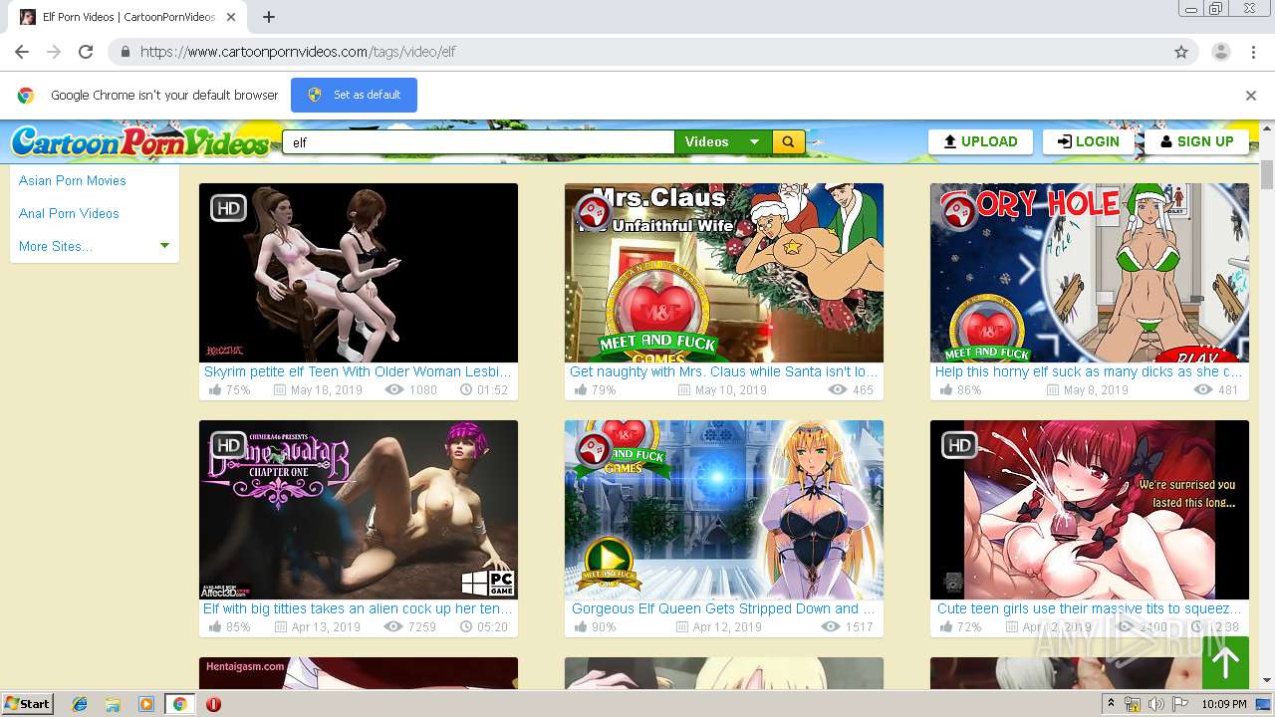
Task: Click the Action Center flag tray icon
Action: coord(1179,704)
